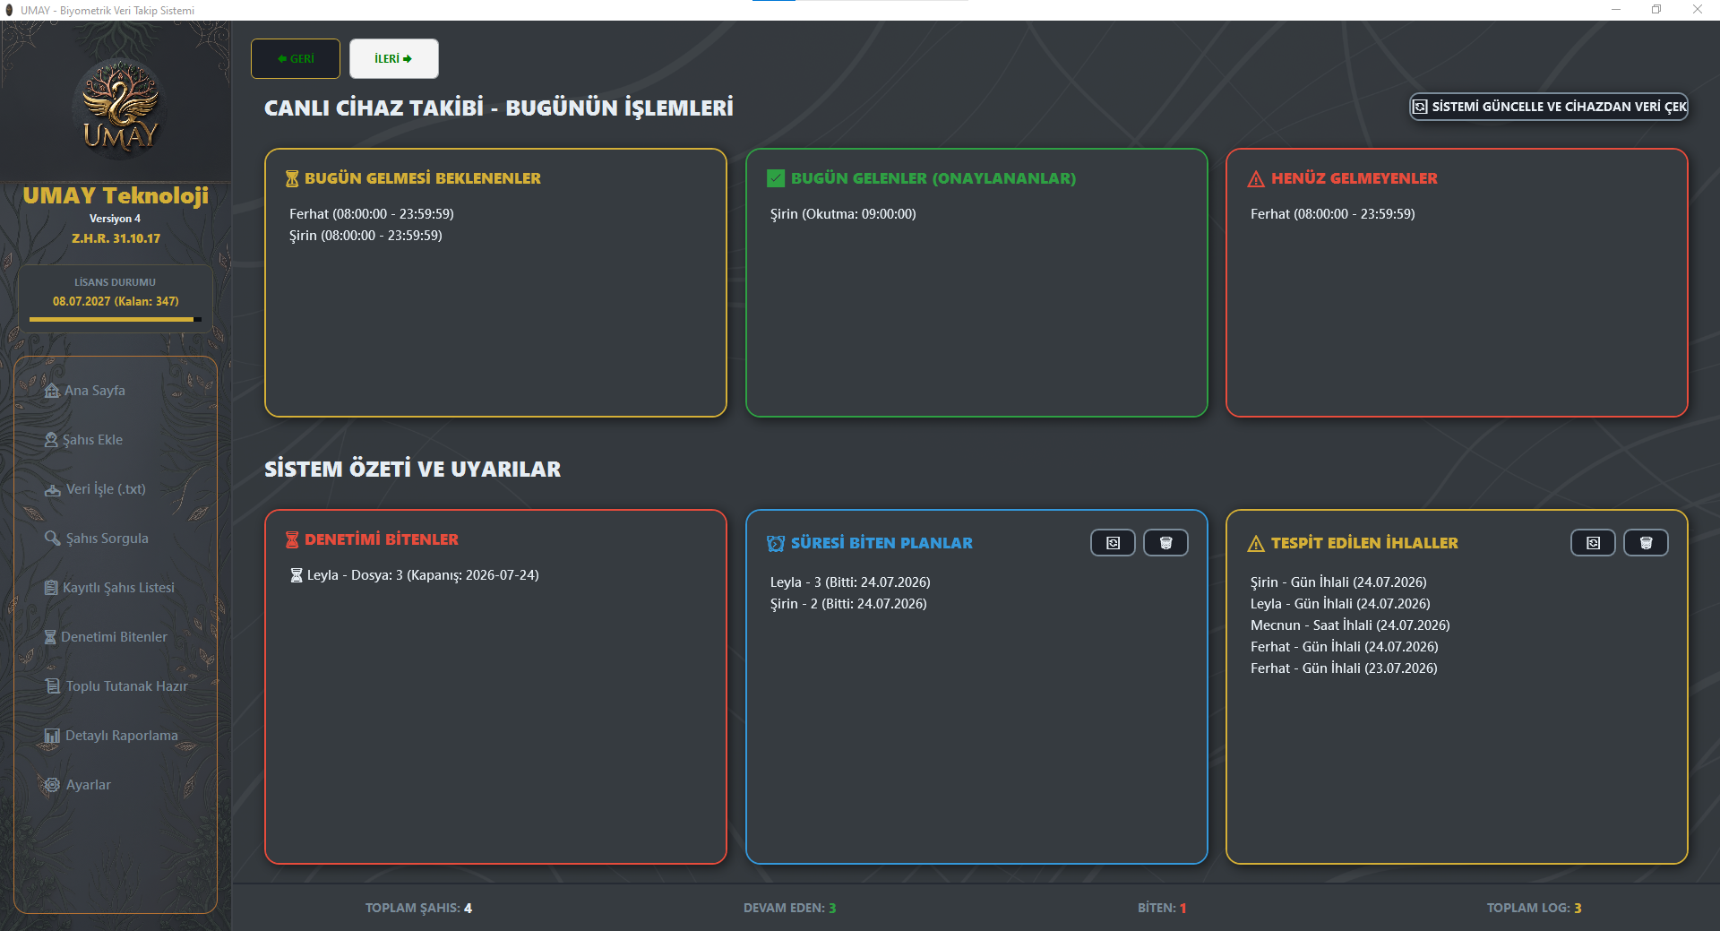The width and height of the screenshot is (1720, 931).
Task: Open Detaylı Raporlama chart icon
Action: (x=52, y=736)
